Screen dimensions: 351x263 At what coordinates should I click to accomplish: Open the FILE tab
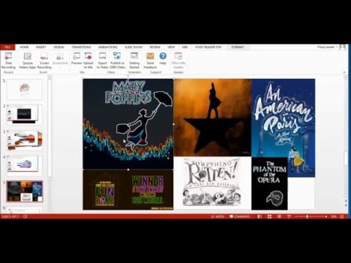pyautogui.click(x=7, y=47)
